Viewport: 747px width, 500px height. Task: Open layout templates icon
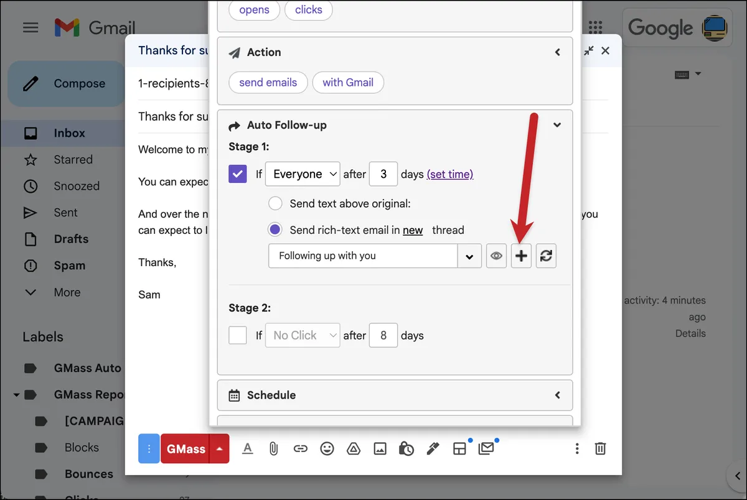click(459, 448)
